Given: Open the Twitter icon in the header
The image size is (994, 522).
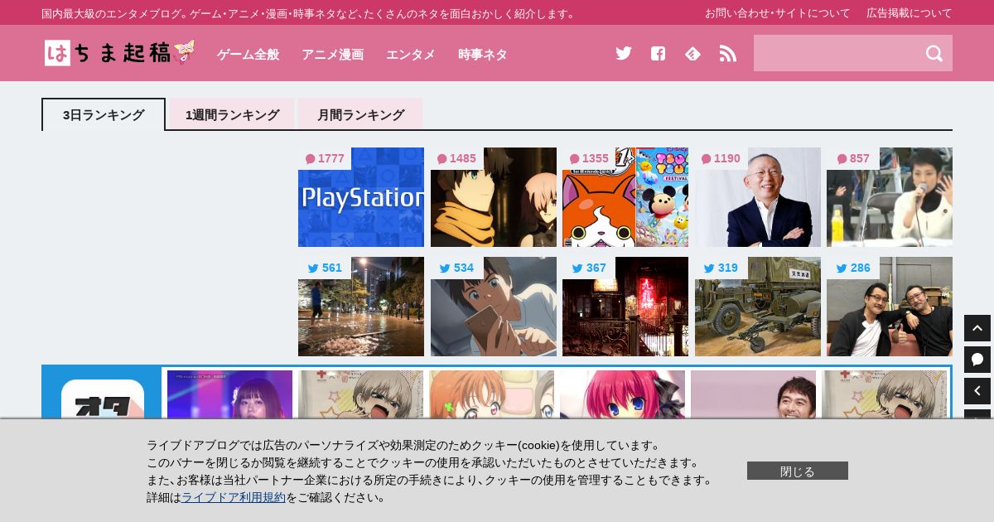Looking at the screenshot, I should coord(624,53).
